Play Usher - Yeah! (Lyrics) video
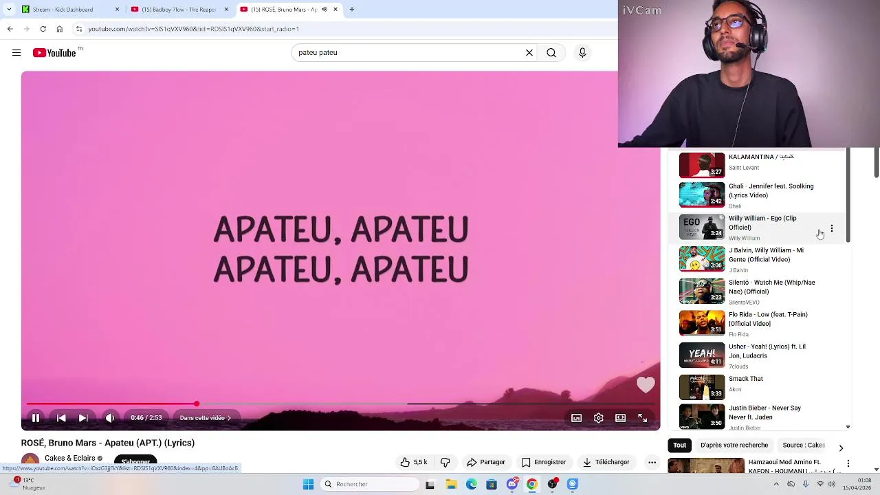880x495 pixels. [x=756, y=356]
